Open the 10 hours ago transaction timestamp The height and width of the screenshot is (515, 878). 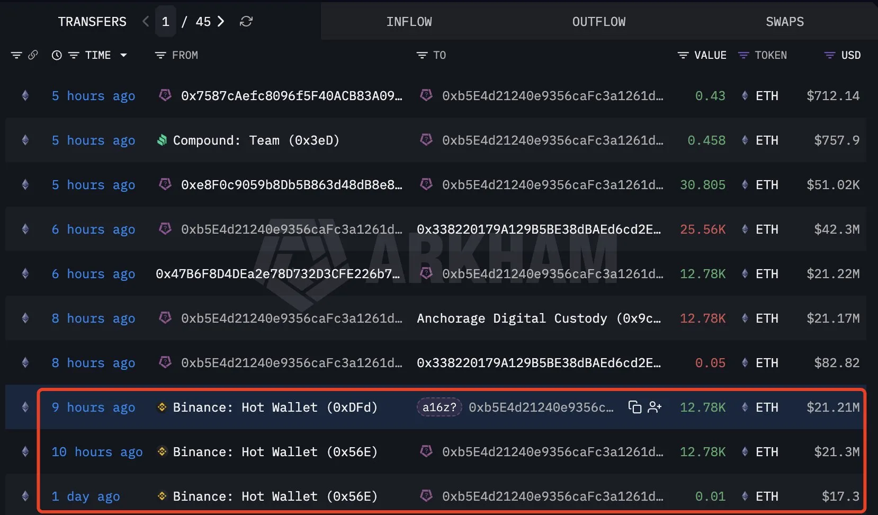click(x=97, y=452)
